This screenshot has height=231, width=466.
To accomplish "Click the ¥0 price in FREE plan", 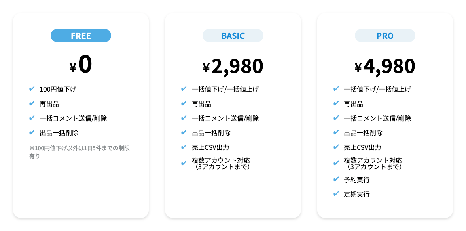I will tap(81, 65).
